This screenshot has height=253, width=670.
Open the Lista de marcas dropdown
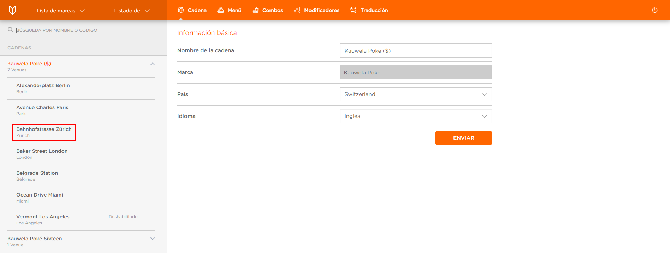(61, 11)
